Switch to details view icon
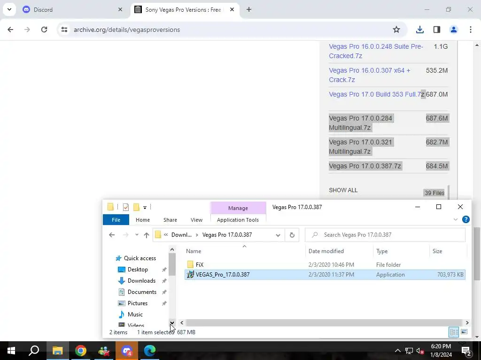481x360 pixels. tap(454, 332)
